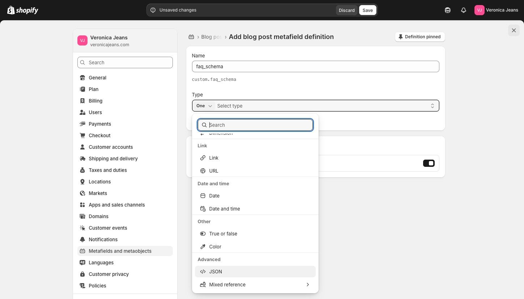Image resolution: width=524 pixels, height=299 pixels.
Task: Open the Sidekick assistant icon
Action: click(x=448, y=10)
